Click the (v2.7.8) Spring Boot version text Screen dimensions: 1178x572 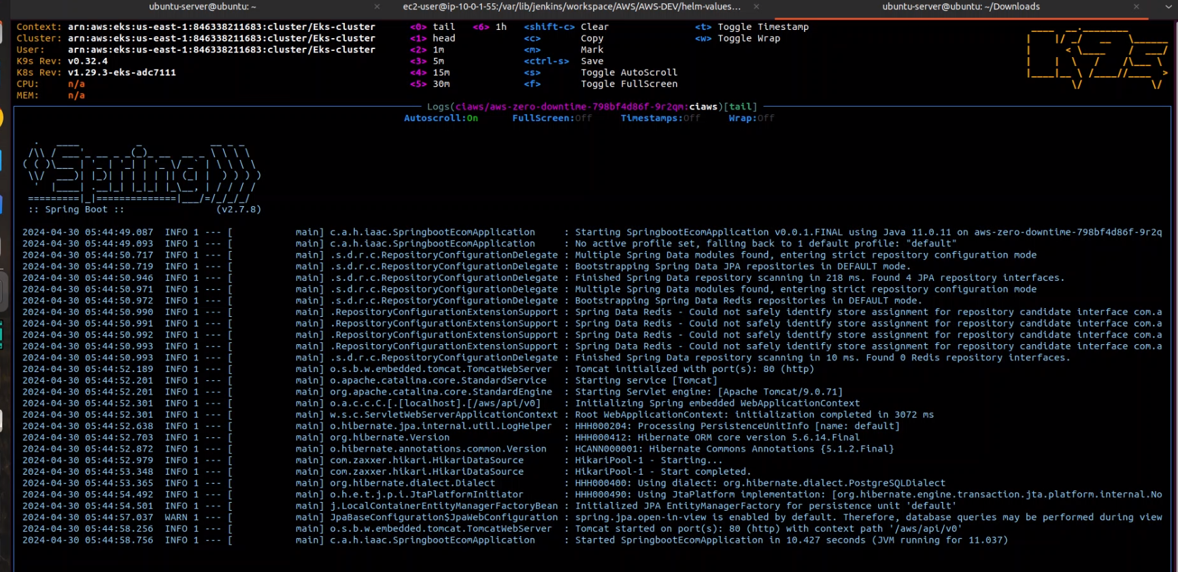pos(239,209)
